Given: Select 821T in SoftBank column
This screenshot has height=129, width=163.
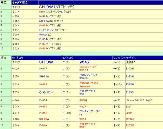Looking at the screenshot, I should pyautogui.click(x=129, y=106).
